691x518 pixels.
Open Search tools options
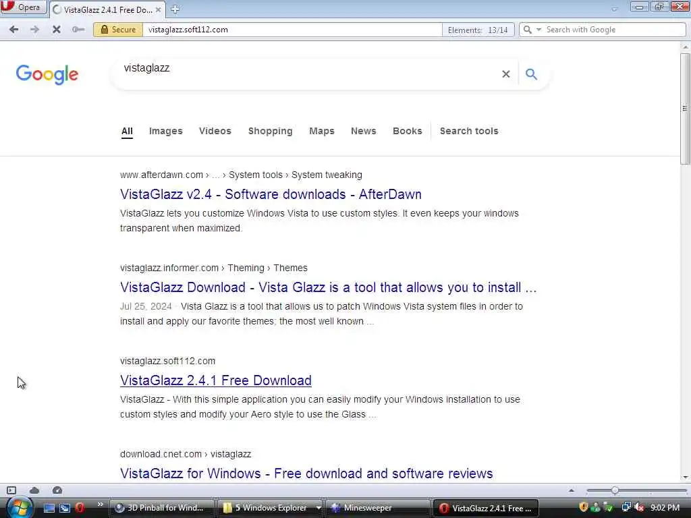(469, 132)
